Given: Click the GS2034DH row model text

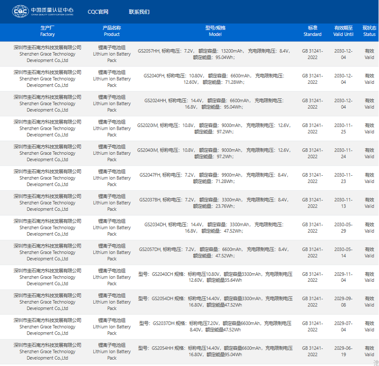Looking at the screenshot, I should click(x=215, y=228).
